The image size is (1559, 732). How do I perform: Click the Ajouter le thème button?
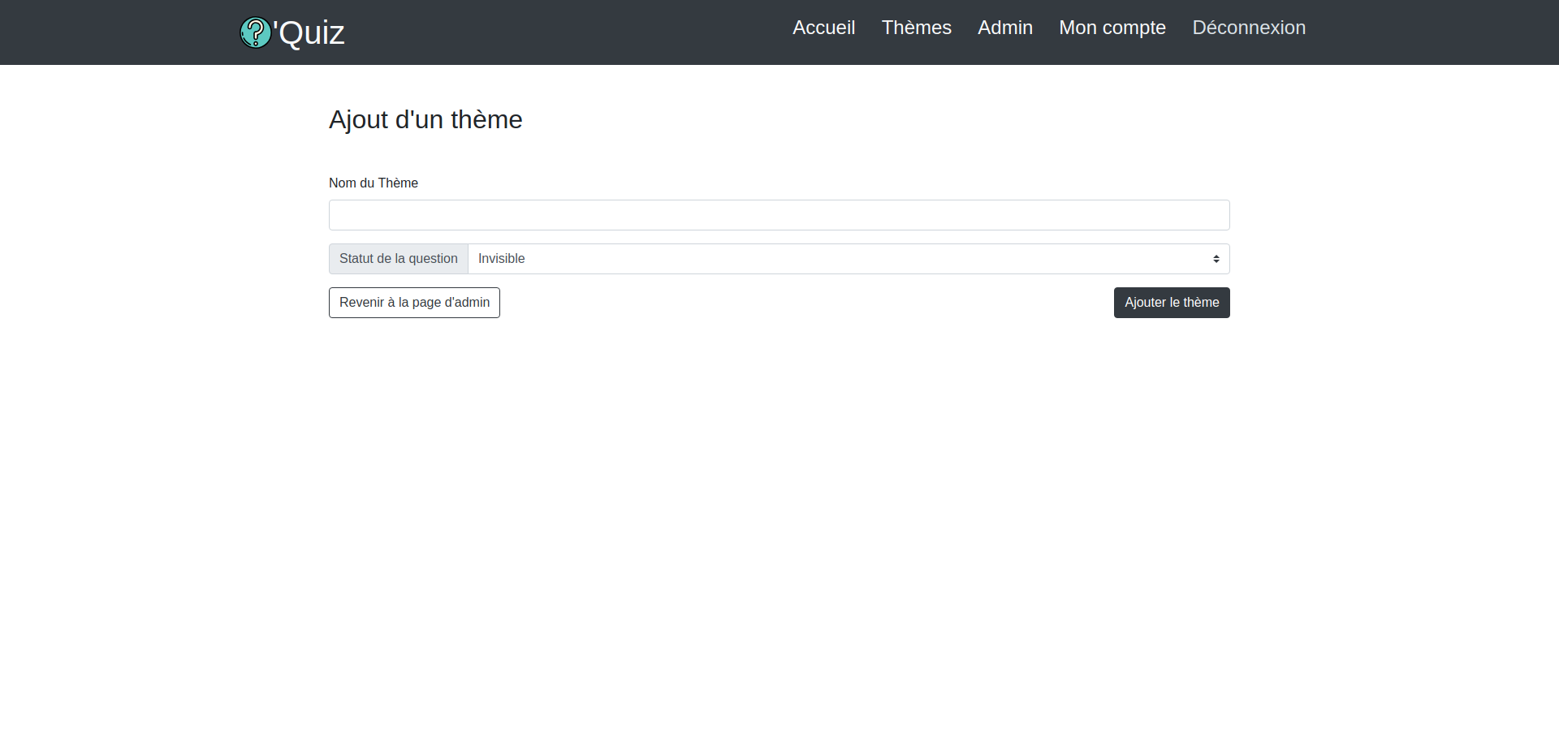click(x=1172, y=302)
